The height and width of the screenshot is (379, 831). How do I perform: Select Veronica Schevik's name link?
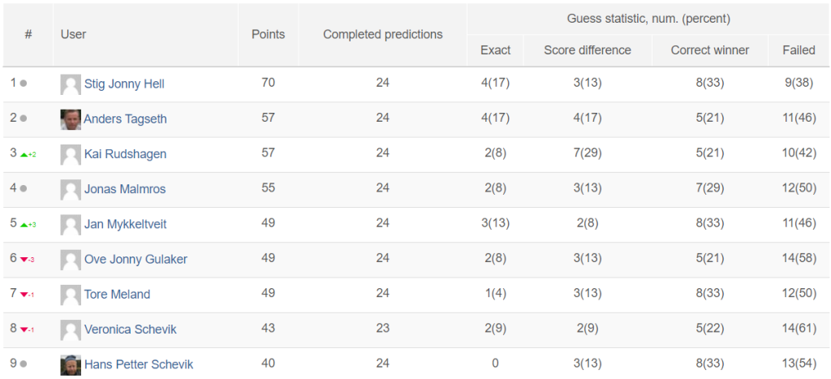(x=131, y=329)
